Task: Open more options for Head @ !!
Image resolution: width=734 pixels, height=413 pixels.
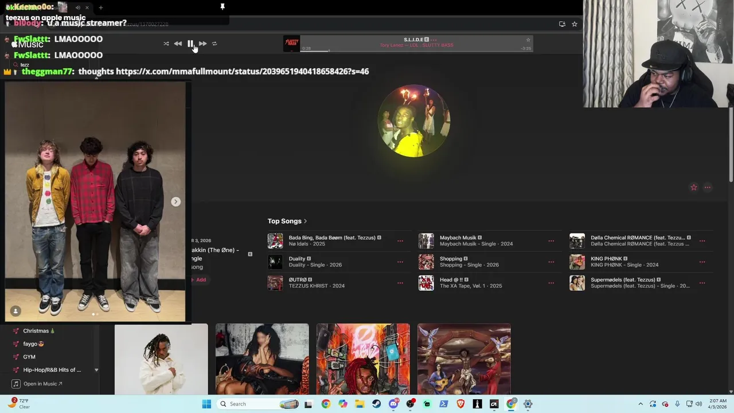Action: point(551,283)
